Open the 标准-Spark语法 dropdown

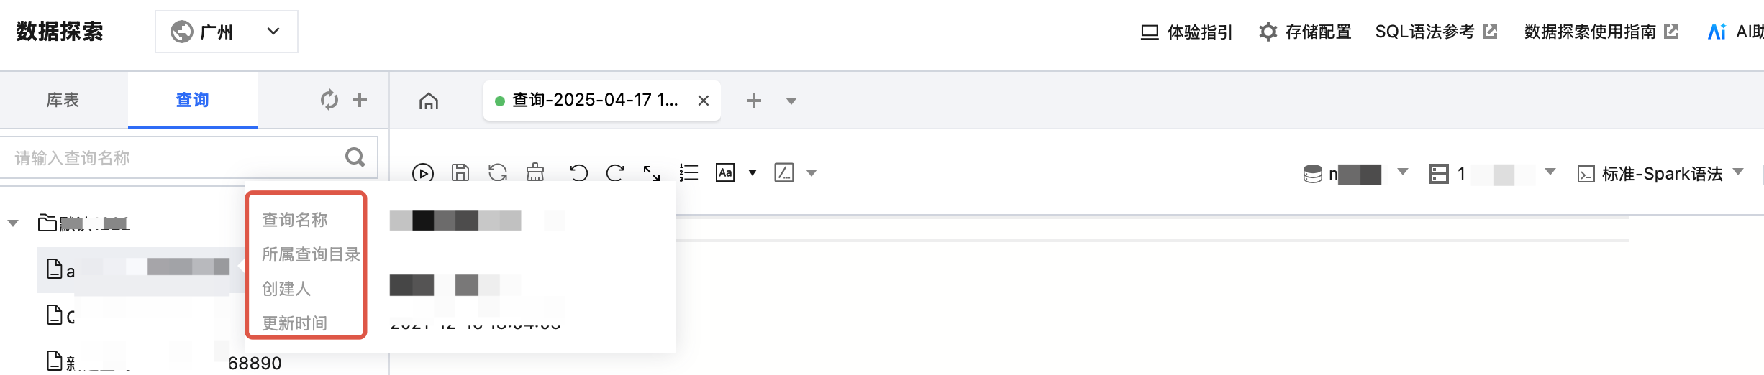[x=1660, y=173]
